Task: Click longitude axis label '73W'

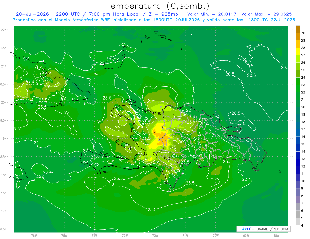Action: click(125, 235)
